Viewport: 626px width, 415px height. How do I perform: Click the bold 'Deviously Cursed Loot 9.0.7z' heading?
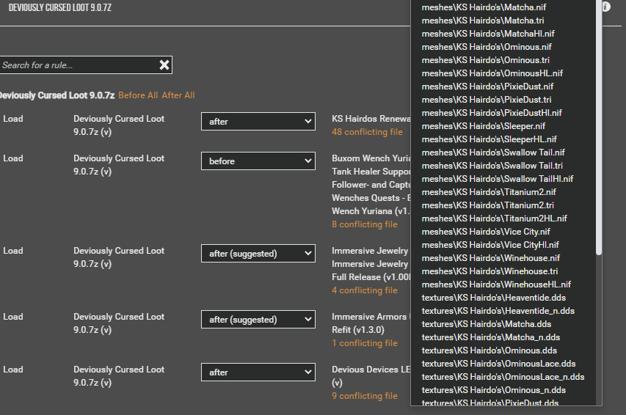tap(57, 95)
